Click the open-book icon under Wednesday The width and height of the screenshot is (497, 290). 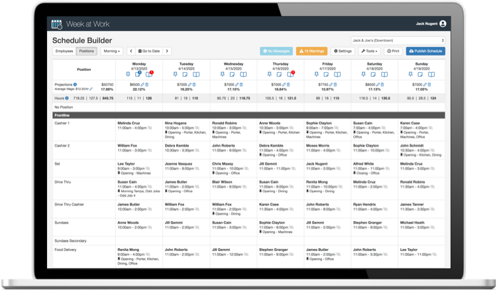click(x=244, y=74)
